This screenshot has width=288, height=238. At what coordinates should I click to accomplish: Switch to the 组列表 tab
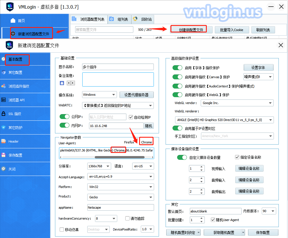point(120,20)
